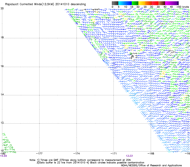The width and height of the screenshot is (190, 167).
Task: Click the -171 longitude label
Action: click(113, 154)
